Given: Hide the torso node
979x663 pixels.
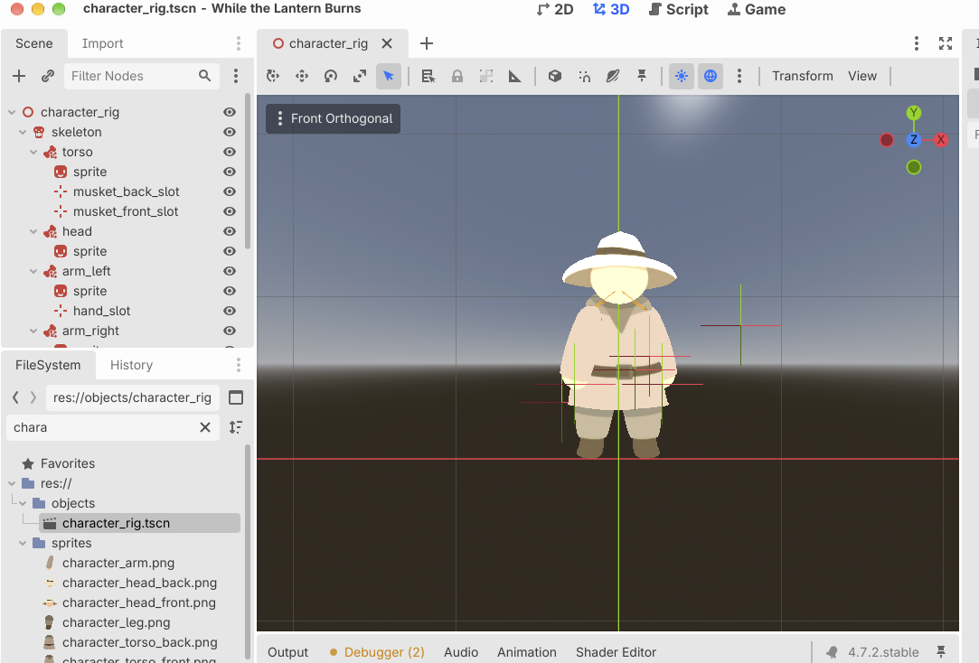Looking at the screenshot, I should coord(230,152).
